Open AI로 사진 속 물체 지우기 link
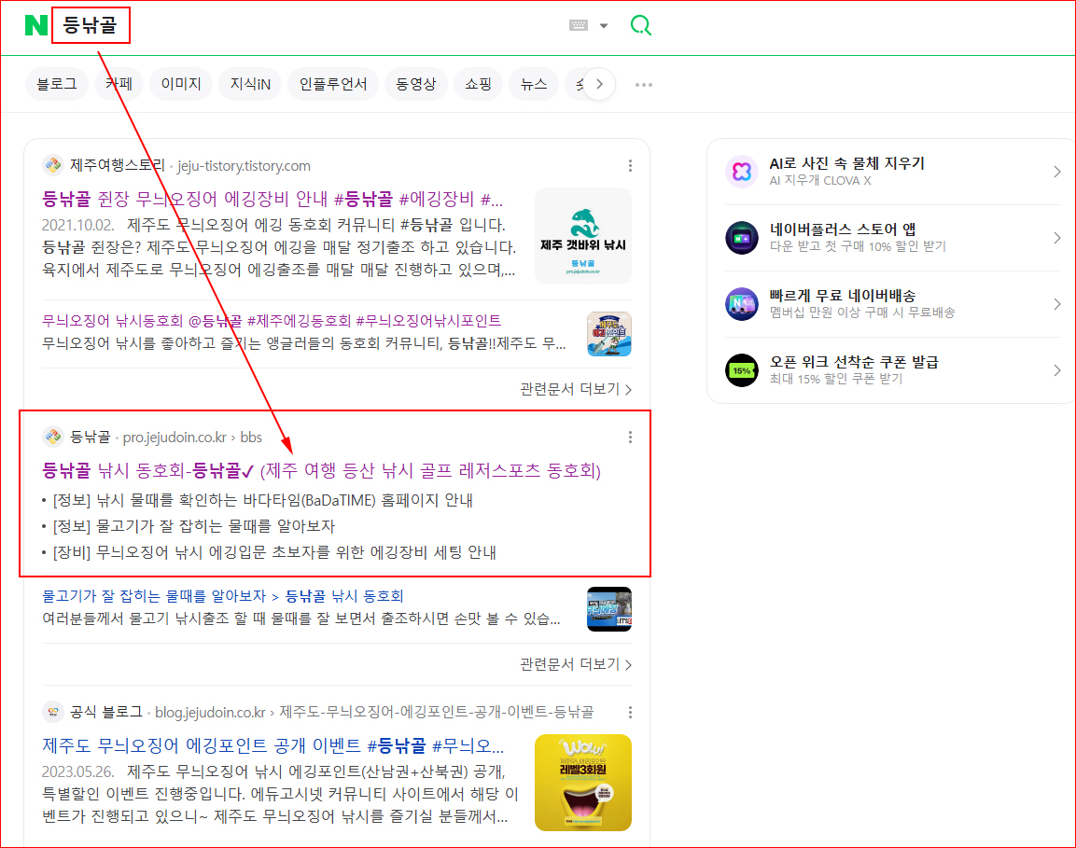This screenshot has width=1076, height=848. [846, 164]
